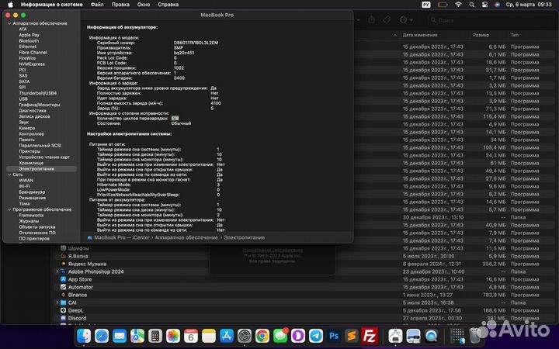Collapse the Аппаратное обеспечение section
559x349 pixels.
(9, 23)
